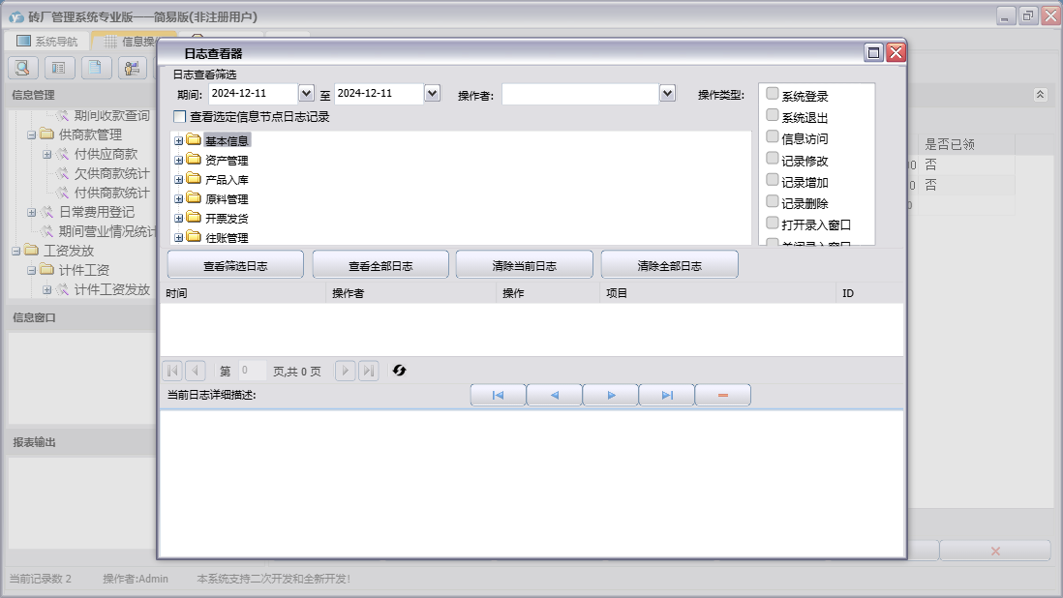The width and height of the screenshot is (1063, 598).
Task: Click the 查看筛选日志 button
Action: coord(235,265)
